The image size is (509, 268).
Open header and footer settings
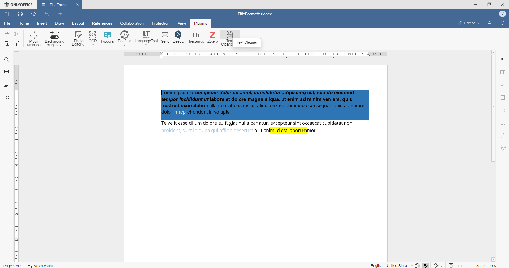coord(503,97)
